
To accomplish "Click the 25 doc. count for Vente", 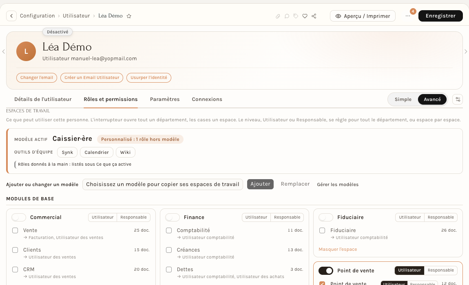I will click(142, 230).
